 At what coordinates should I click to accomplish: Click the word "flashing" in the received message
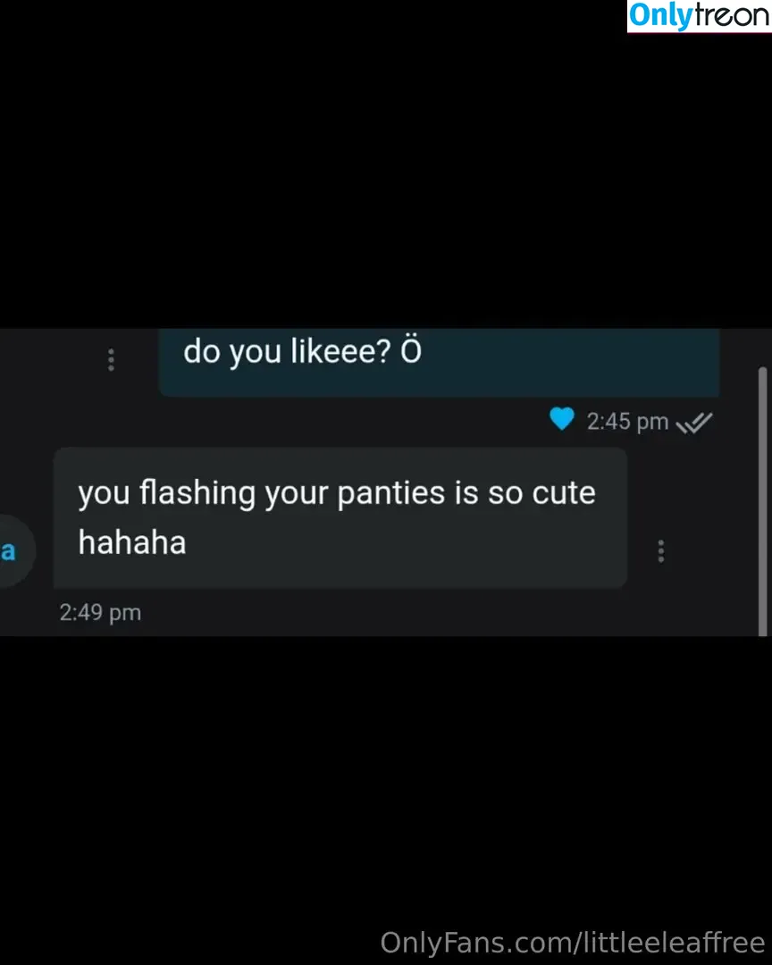[197, 494]
